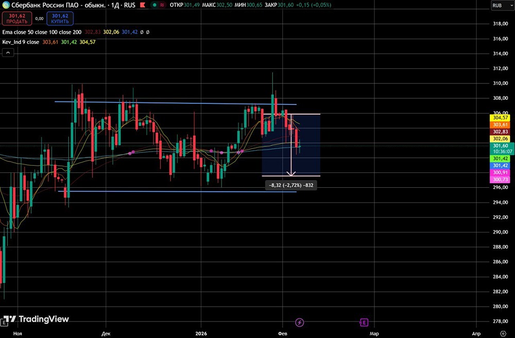Open the purple E earnings marker
This screenshot has width=515, height=338.
[364, 322]
